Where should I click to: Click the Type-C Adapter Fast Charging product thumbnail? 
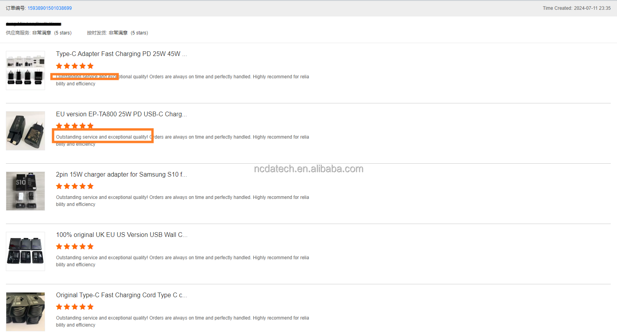[25, 70]
